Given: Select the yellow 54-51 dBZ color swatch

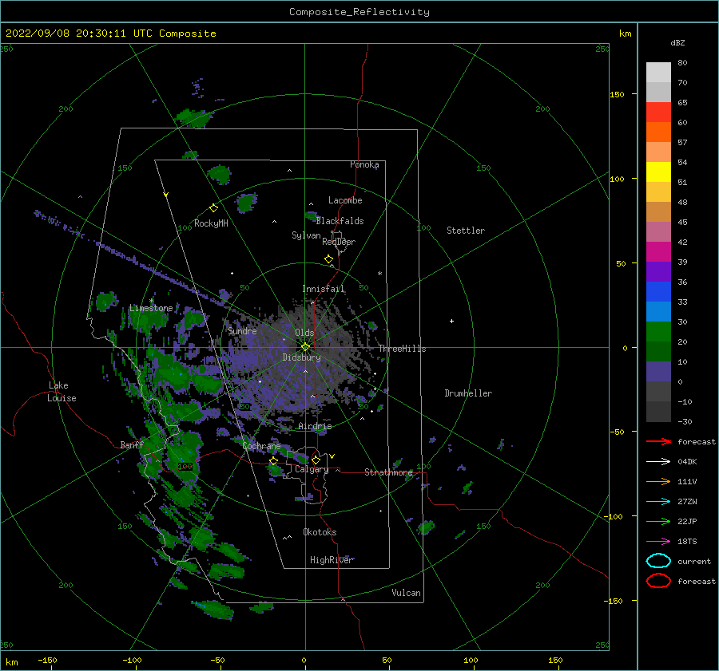Looking at the screenshot, I should (x=658, y=172).
